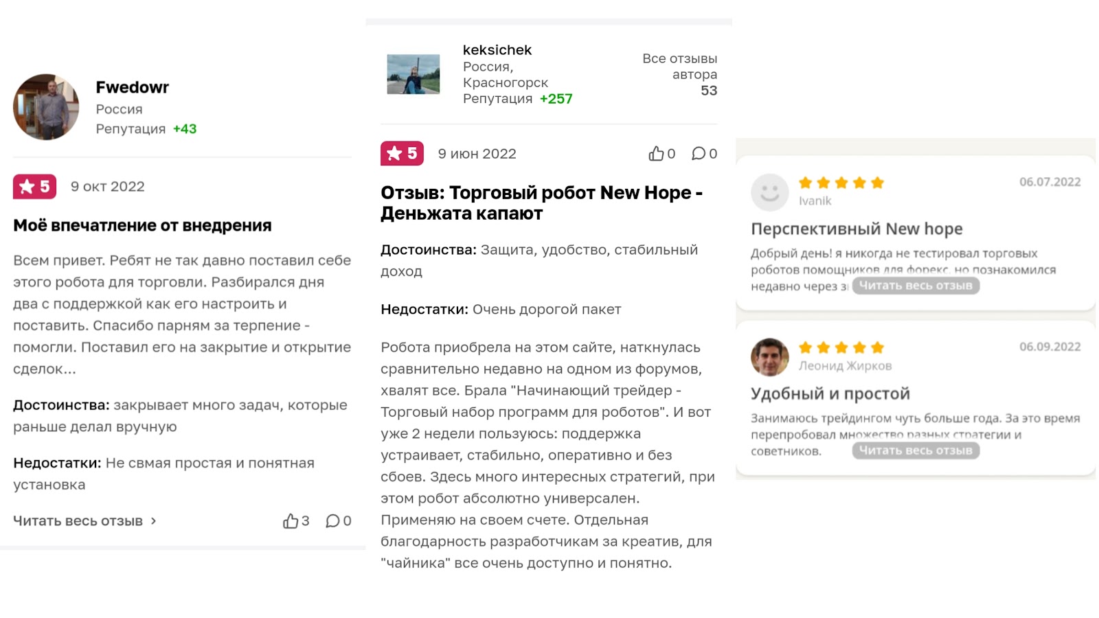Image resolution: width=1099 pixels, height=618 pixels.
Task: Expand the full Fwedowr review via chevron
Action: (154, 521)
